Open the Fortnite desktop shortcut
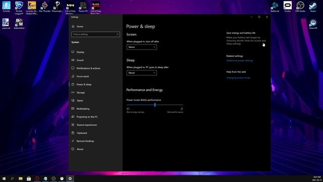This screenshot has height=182, width=323. [6, 7]
